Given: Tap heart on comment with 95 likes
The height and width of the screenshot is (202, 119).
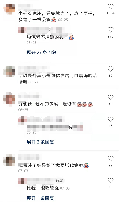Looking at the screenshot, I should point(110,69).
